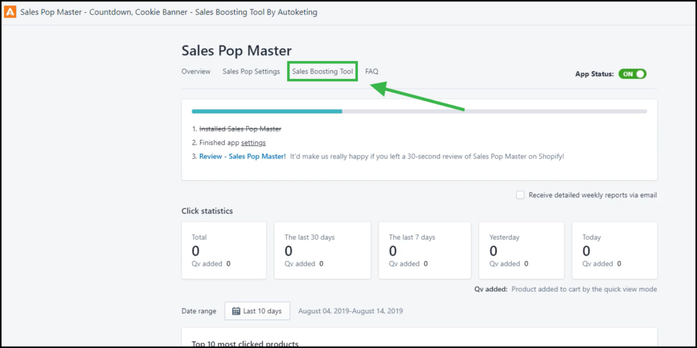This screenshot has width=697, height=348.
Task: Select The last 30 days statistics card
Action: (322, 250)
